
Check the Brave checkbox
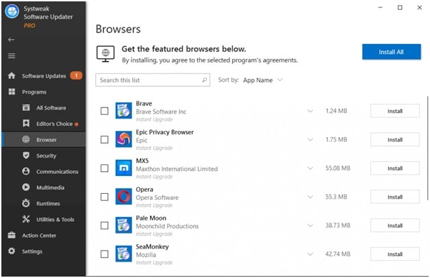[x=104, y=111]
